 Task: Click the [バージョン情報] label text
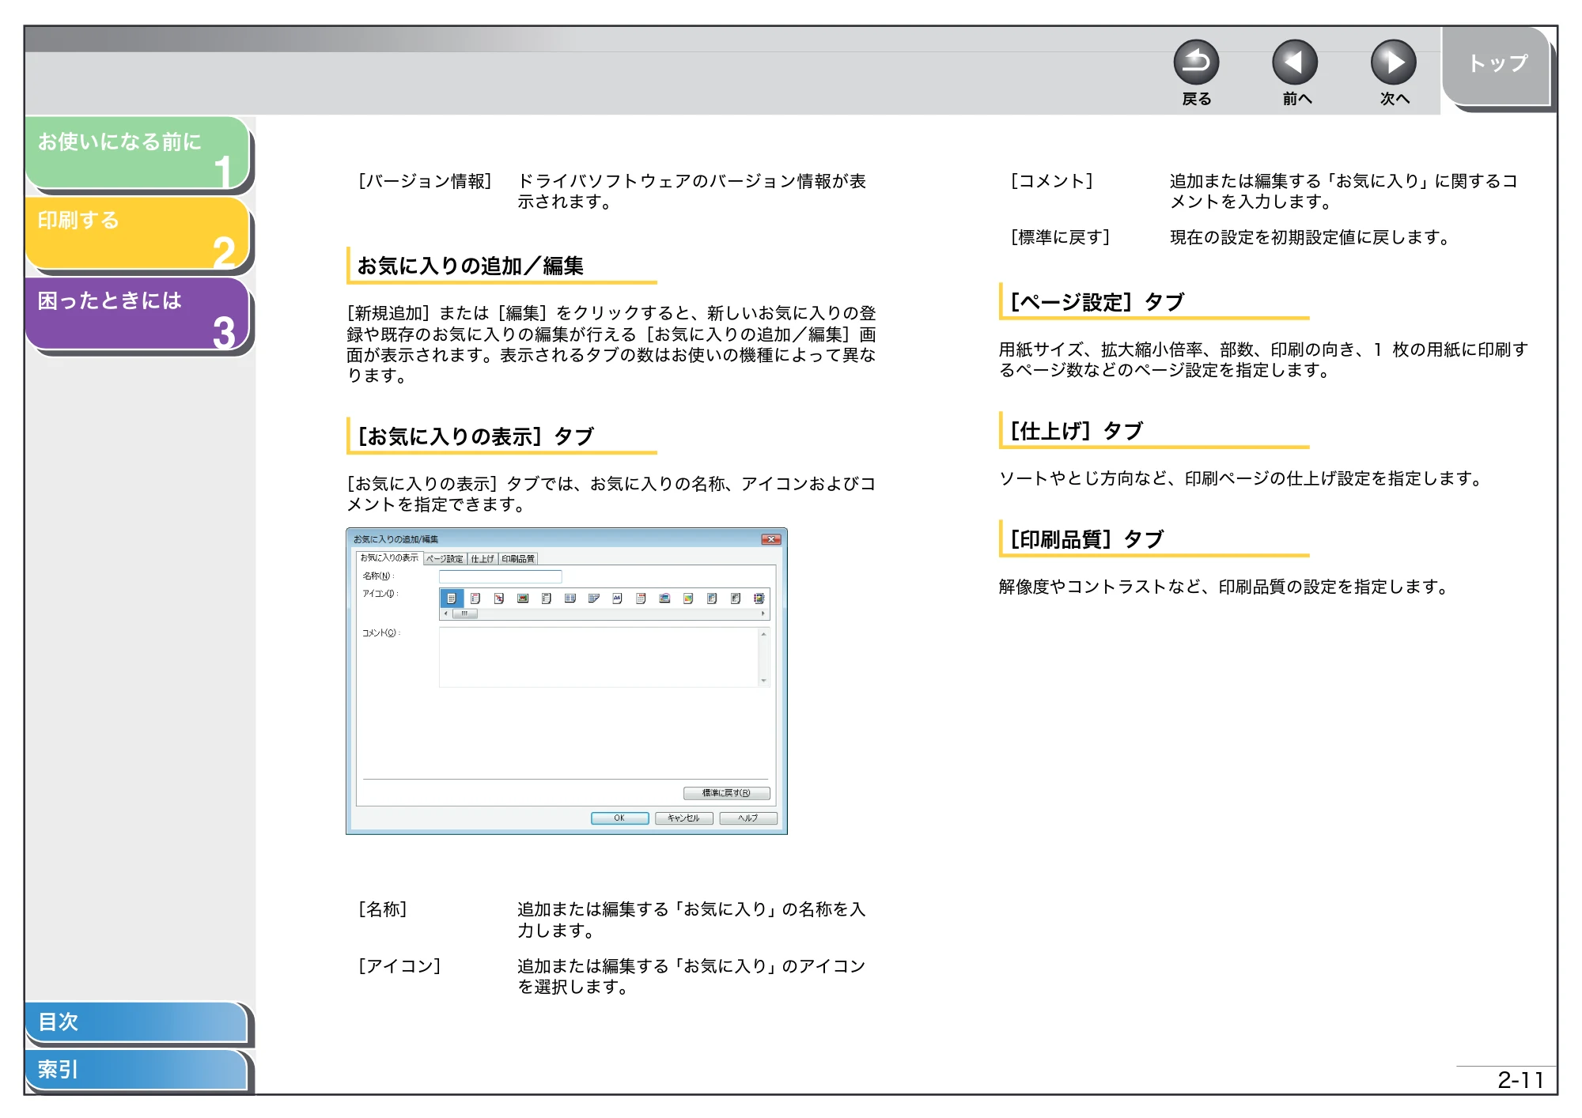426,181
